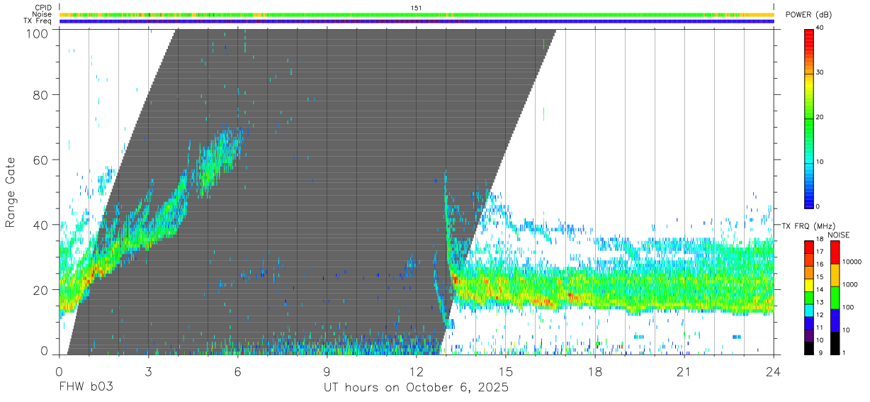This screenshot has height=402, width=870.
Task: Click the 18 hour tick on UT axis
Action: [595, 372]
